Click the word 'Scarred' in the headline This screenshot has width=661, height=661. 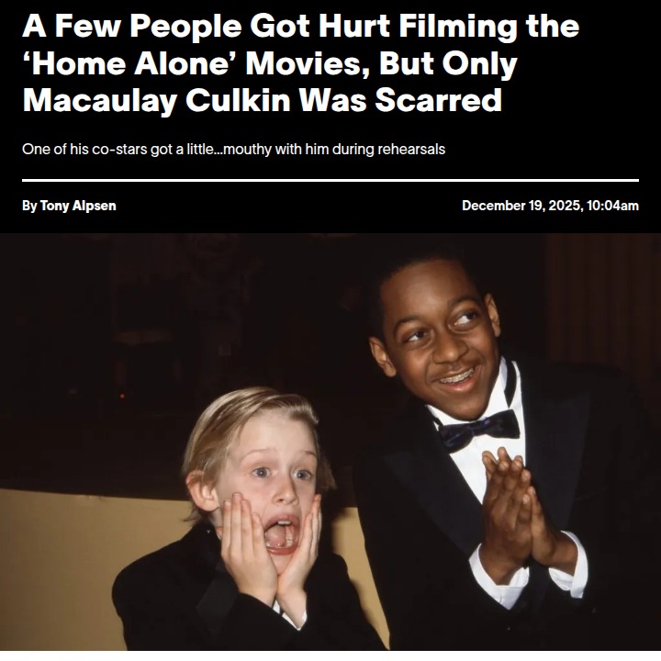pyautogui.click(x=439, y=101)
